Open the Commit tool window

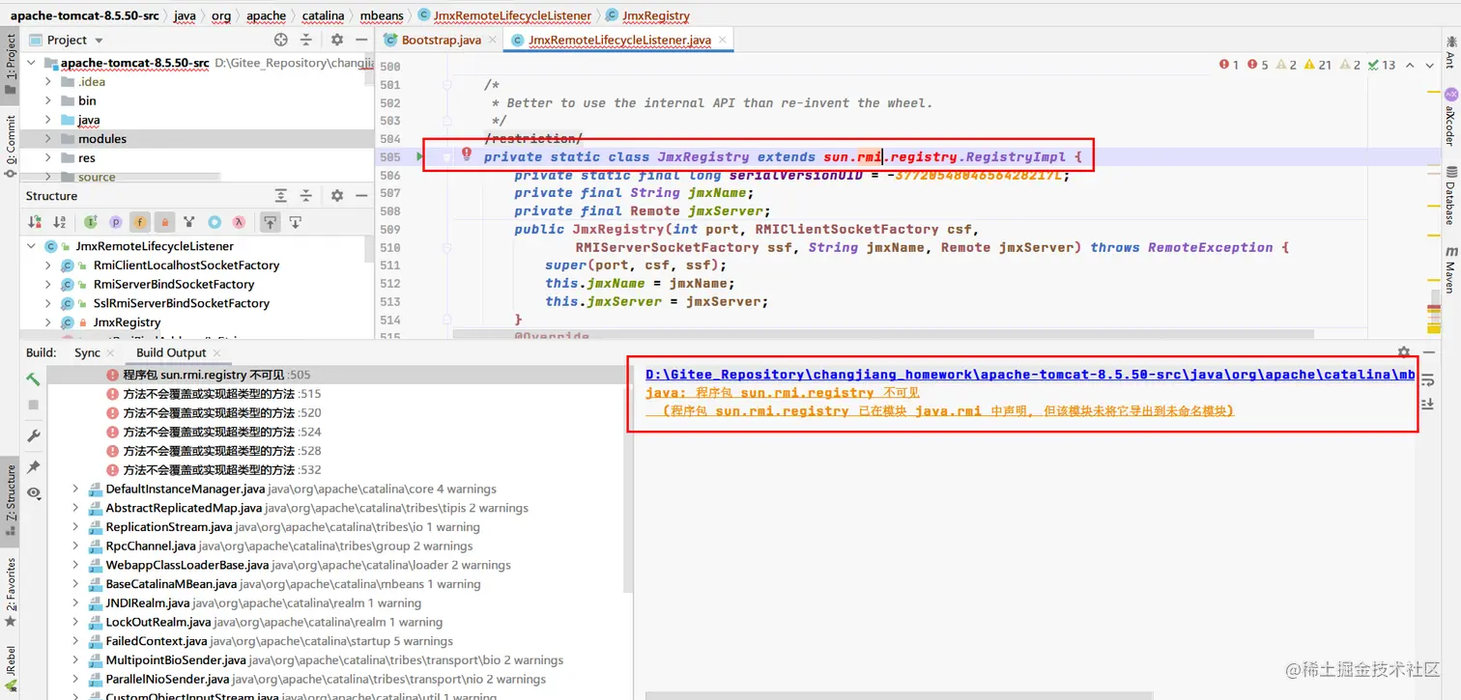pyautogui.click(x=11, y=148)
